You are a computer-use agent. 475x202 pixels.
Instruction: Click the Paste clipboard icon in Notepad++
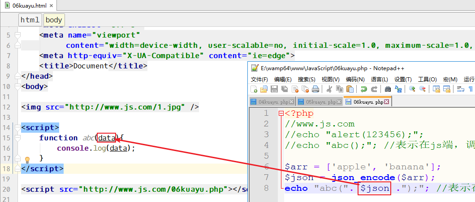[350, 89]
